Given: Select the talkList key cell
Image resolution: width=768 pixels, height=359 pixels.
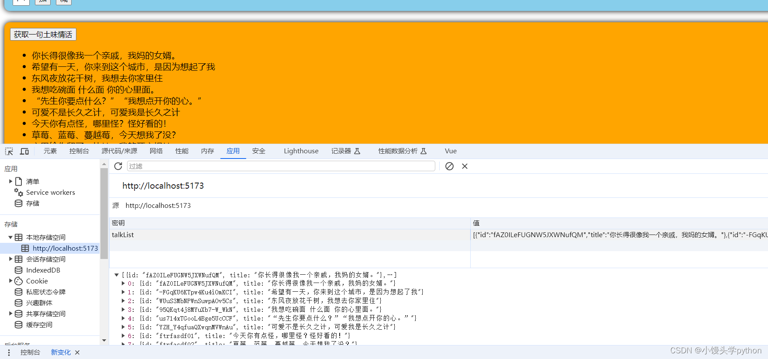Looking at the screenshot, I should [x=289, y=235].
